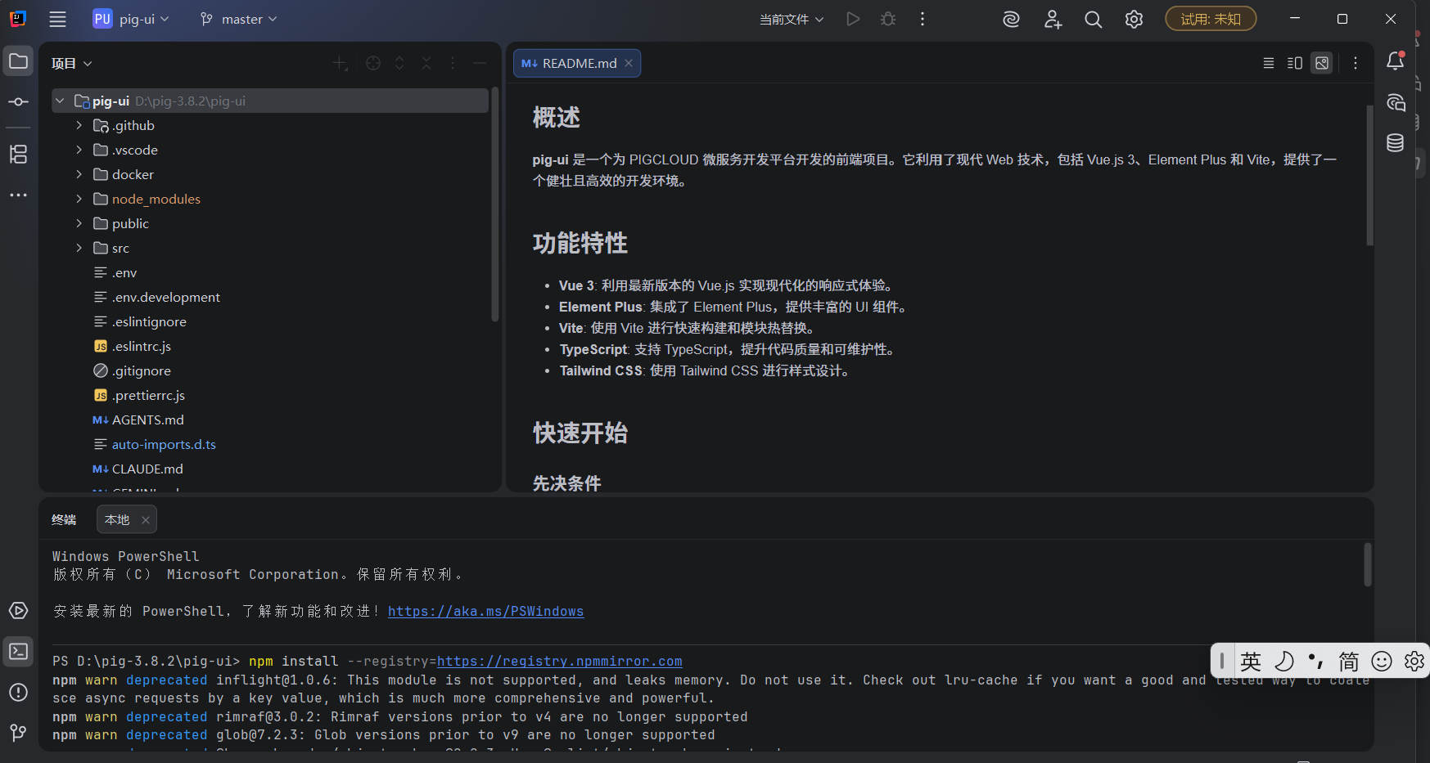Hide the project panel with minus icon
The height and width of the screenshot is (763, 1430).
pos(480,63)
